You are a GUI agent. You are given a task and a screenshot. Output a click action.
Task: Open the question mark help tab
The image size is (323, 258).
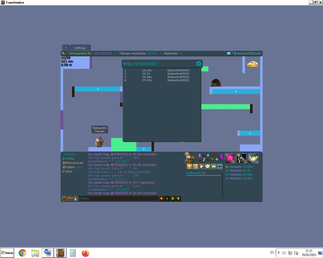(65, 48)
